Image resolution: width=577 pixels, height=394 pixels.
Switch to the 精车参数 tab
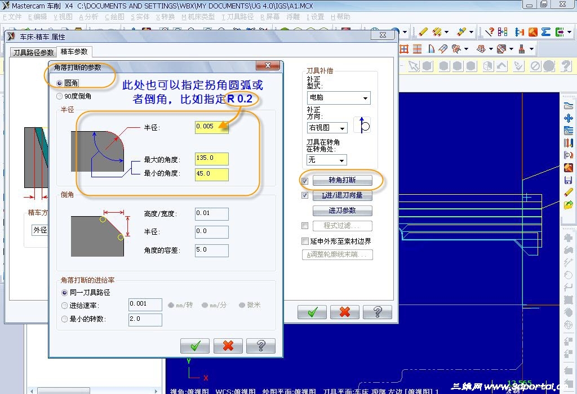pyautogui.click(x=74, y=51)
